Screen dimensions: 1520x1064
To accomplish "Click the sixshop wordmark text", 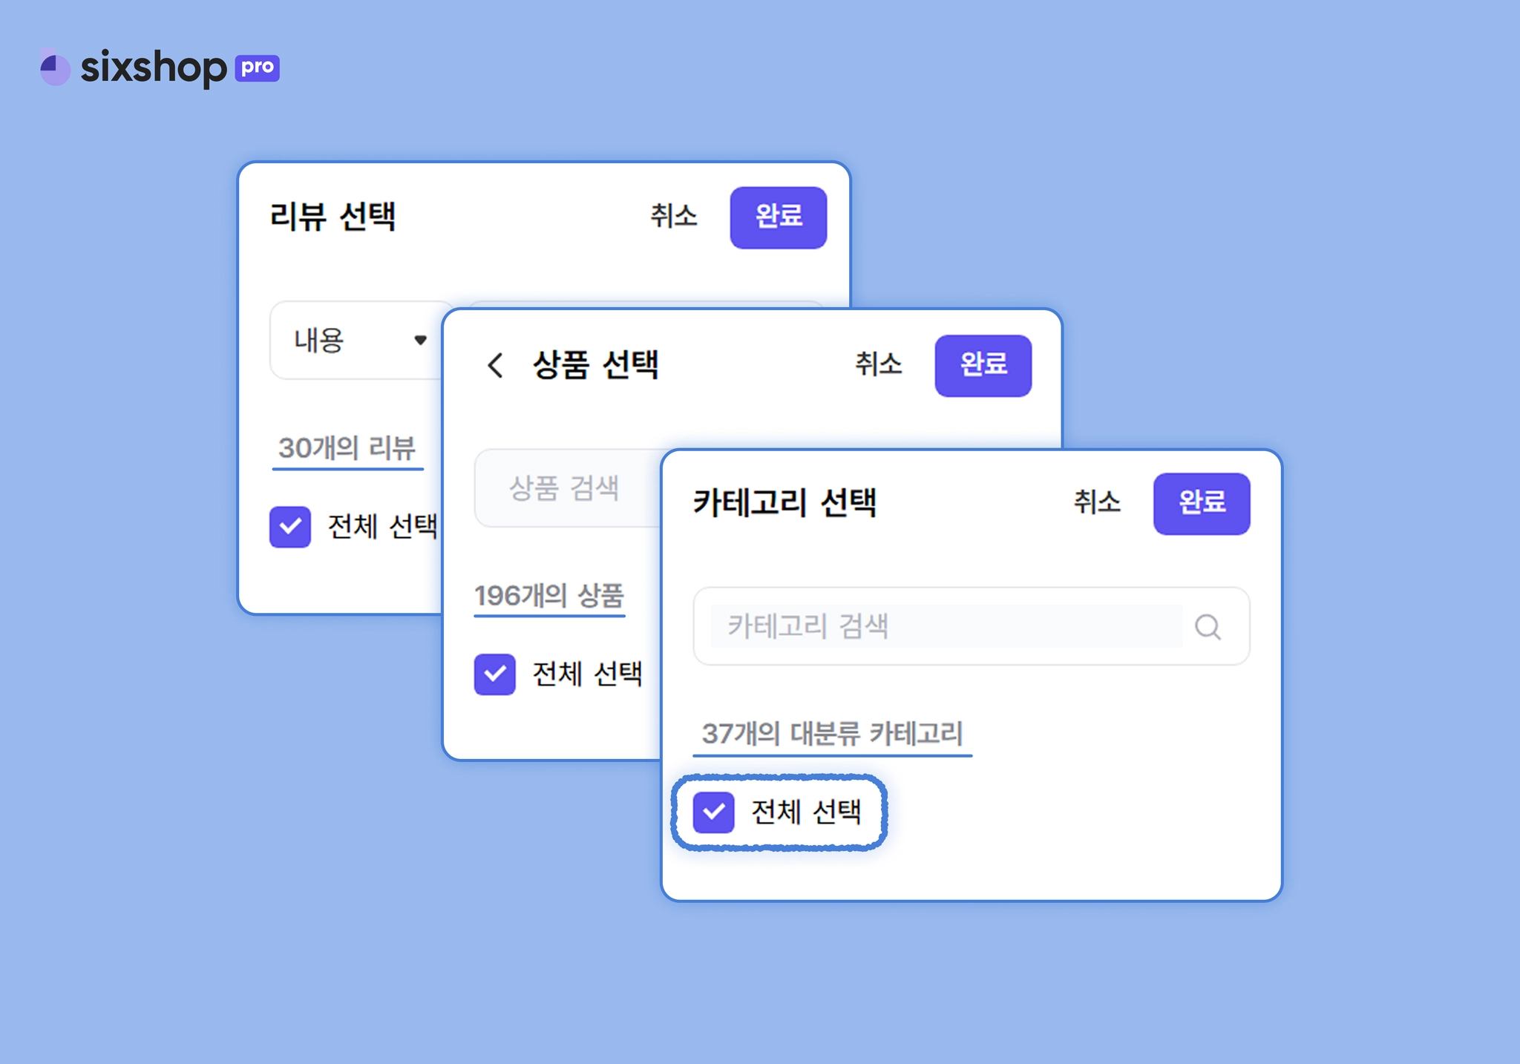I will coord(154,68).
